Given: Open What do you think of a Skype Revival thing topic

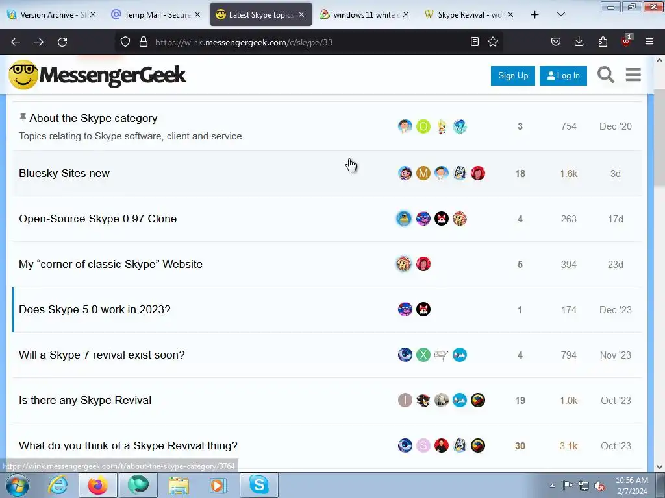Looking at the screenshot, I should click(x=128, y=445).
